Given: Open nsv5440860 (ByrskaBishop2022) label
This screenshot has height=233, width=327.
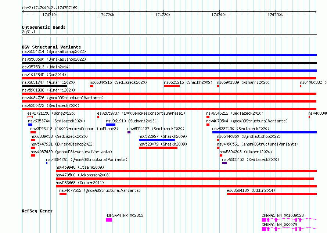Looking at the screenshot, I should coord(249,136).
